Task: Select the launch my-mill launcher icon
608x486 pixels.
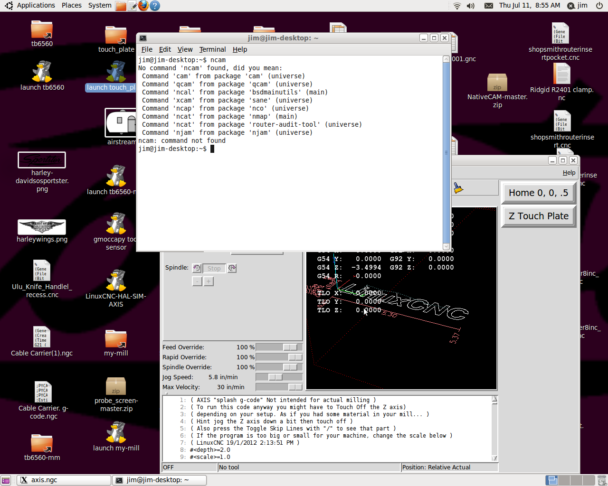Action: click(116, 432)
